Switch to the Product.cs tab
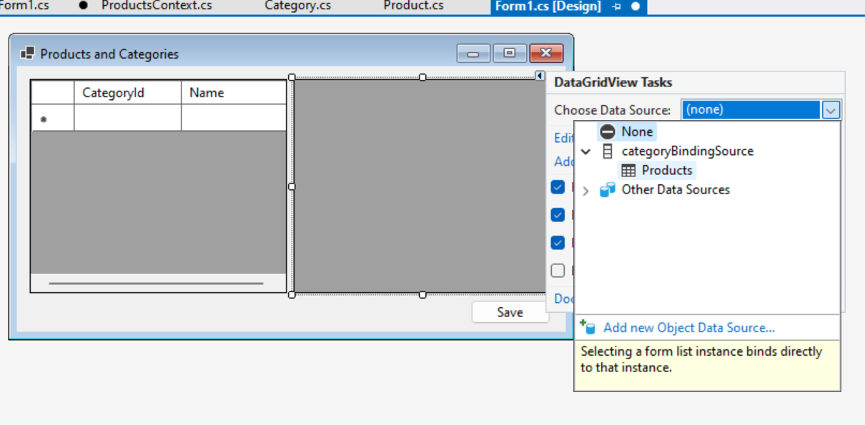 click(413, 6)
